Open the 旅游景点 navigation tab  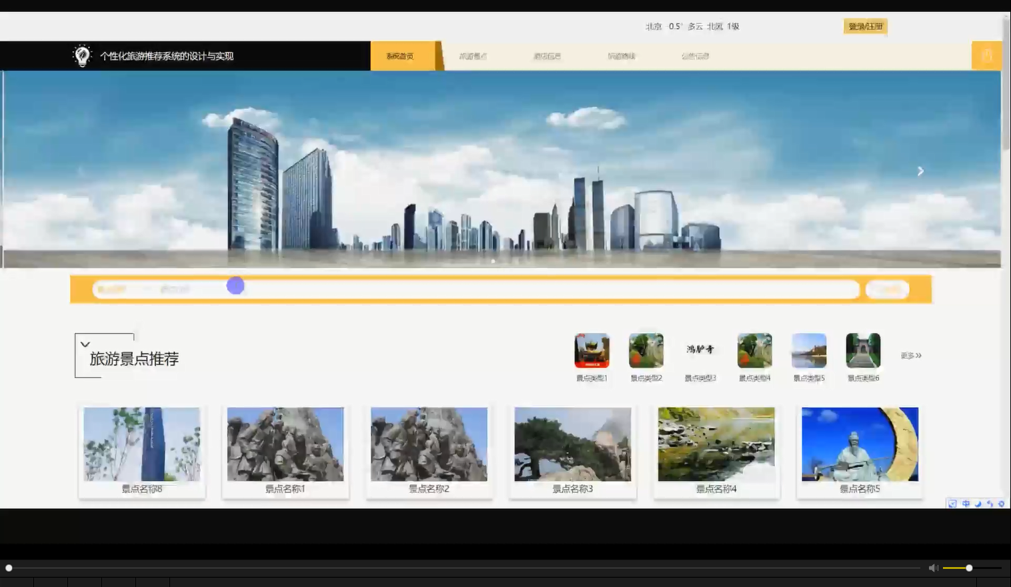(473, 56)
